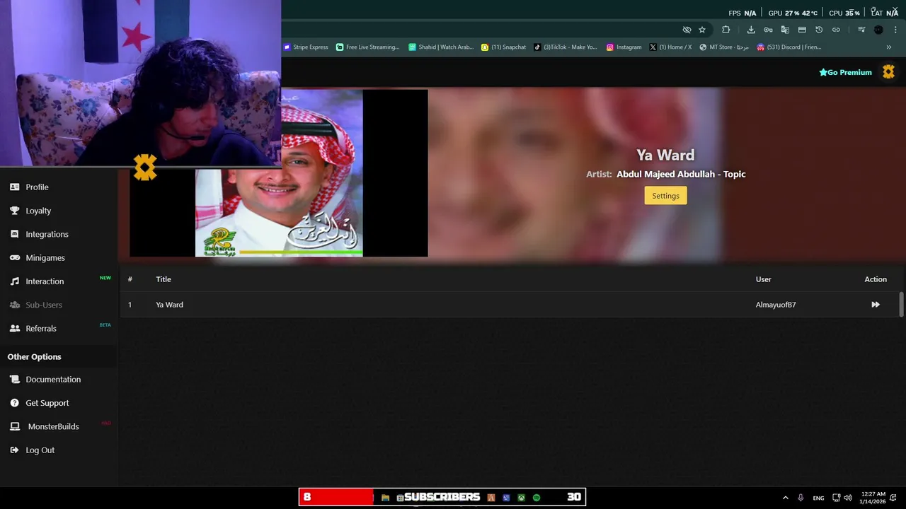Screen dimensions: 906x509
Task: Click user name AlmayuofB7
Action: [776, 305]
